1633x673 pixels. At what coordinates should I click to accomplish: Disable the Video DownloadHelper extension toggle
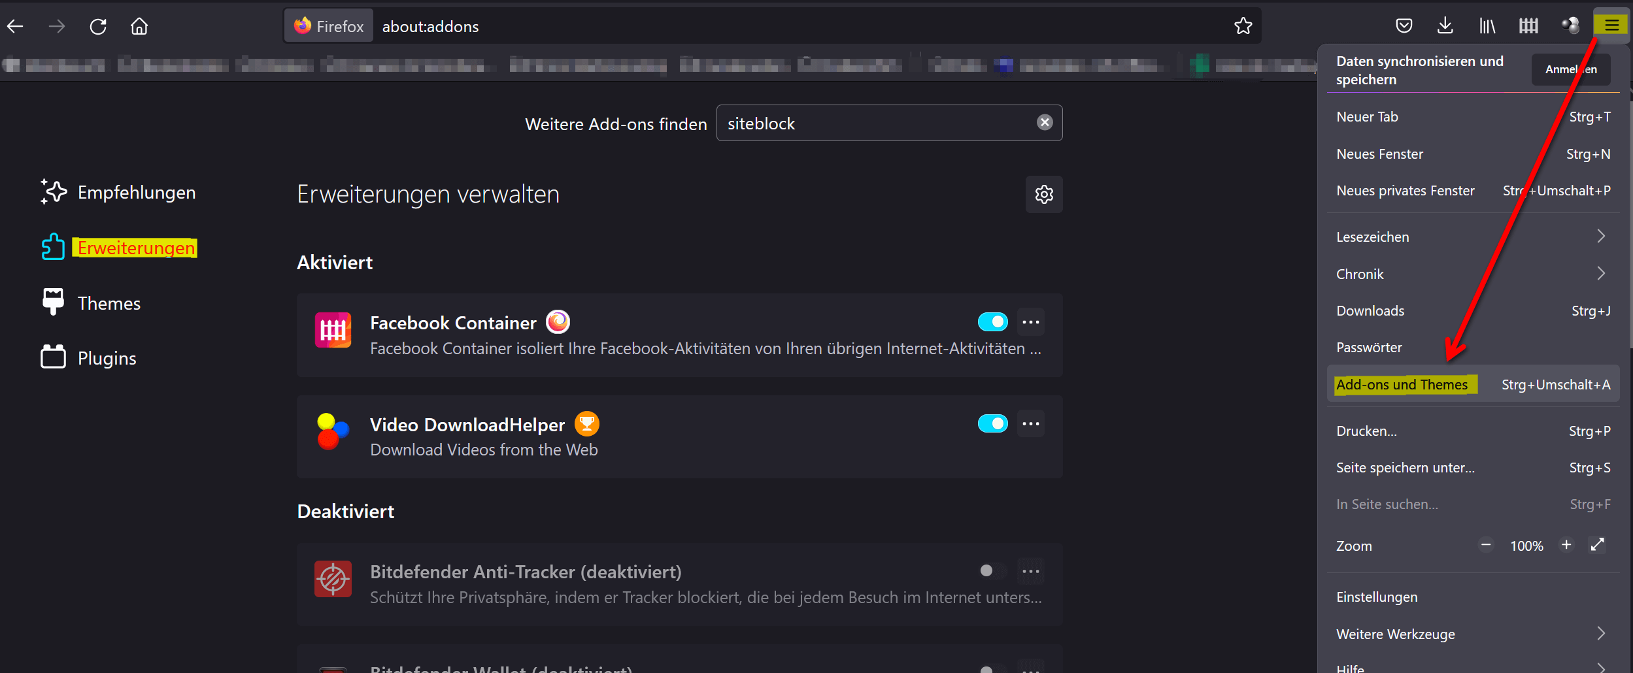pyautogui.click(x=992, y=424)
